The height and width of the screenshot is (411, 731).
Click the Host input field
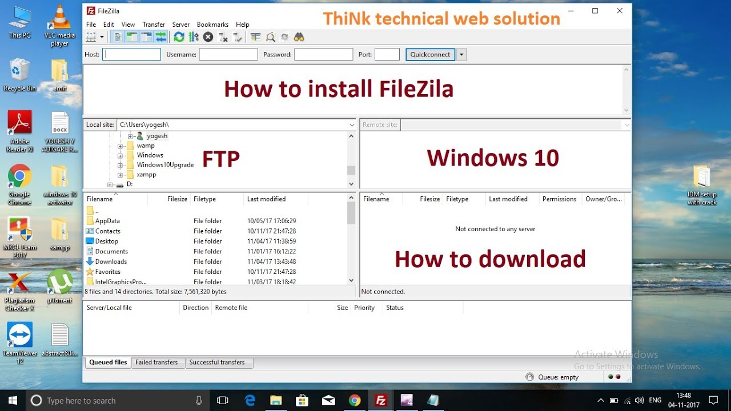(x=132, y=54)
